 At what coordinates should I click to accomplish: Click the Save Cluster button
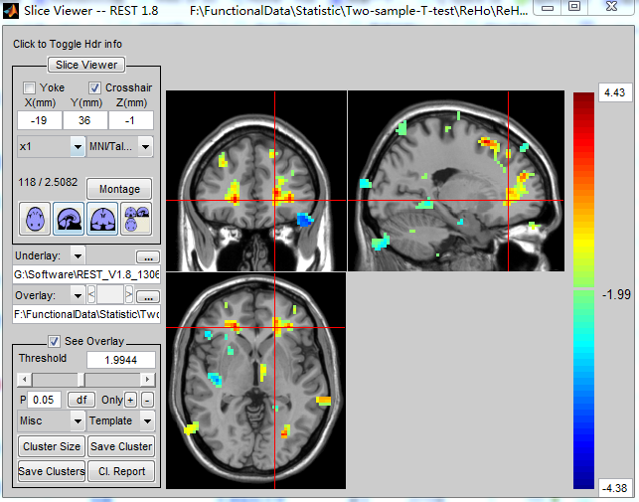pyautogui.click(x=121, y=446)
